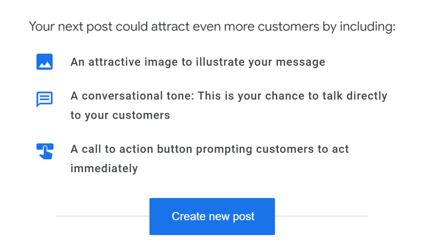Viewport: 424px width, 248px height.
Task: Click the word immediately in the third tip
Action: [104, 168]
